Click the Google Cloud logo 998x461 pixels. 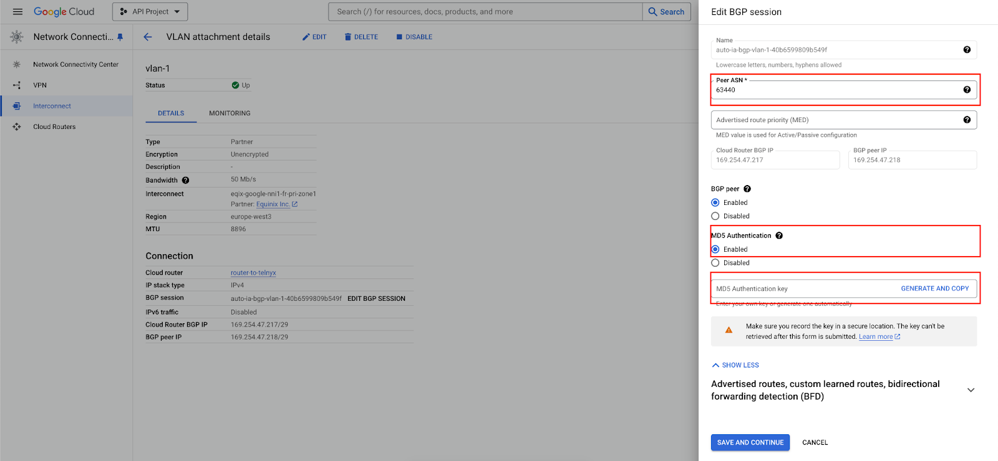(x=64, y=12)
